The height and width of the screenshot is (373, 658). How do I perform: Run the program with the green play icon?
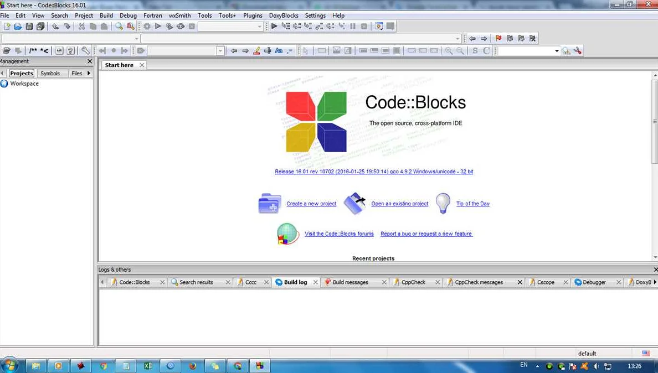click(x=158, y=26)
